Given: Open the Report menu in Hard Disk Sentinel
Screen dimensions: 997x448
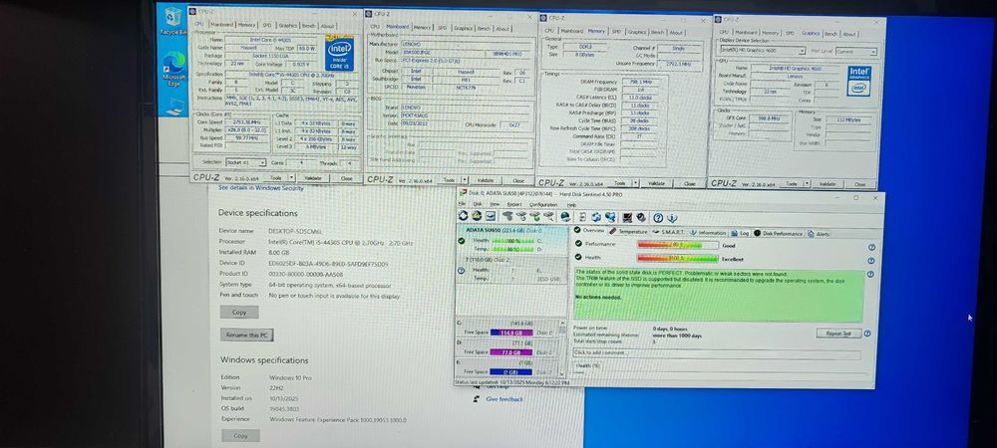Looking at the screenshot, I should coord(514,204).
